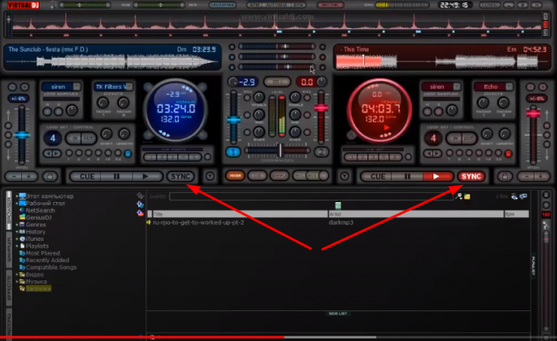This screenshot has height=341, width=557.
Task: Click the left deck hot cue 1 button
Action: (x=150, y=157)
